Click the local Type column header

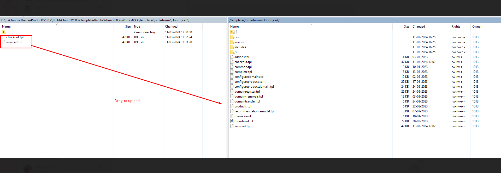pos(137,27)
